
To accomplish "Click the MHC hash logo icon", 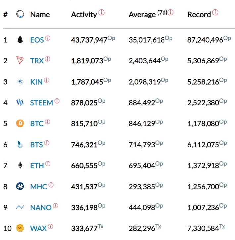I will point(20,186).
